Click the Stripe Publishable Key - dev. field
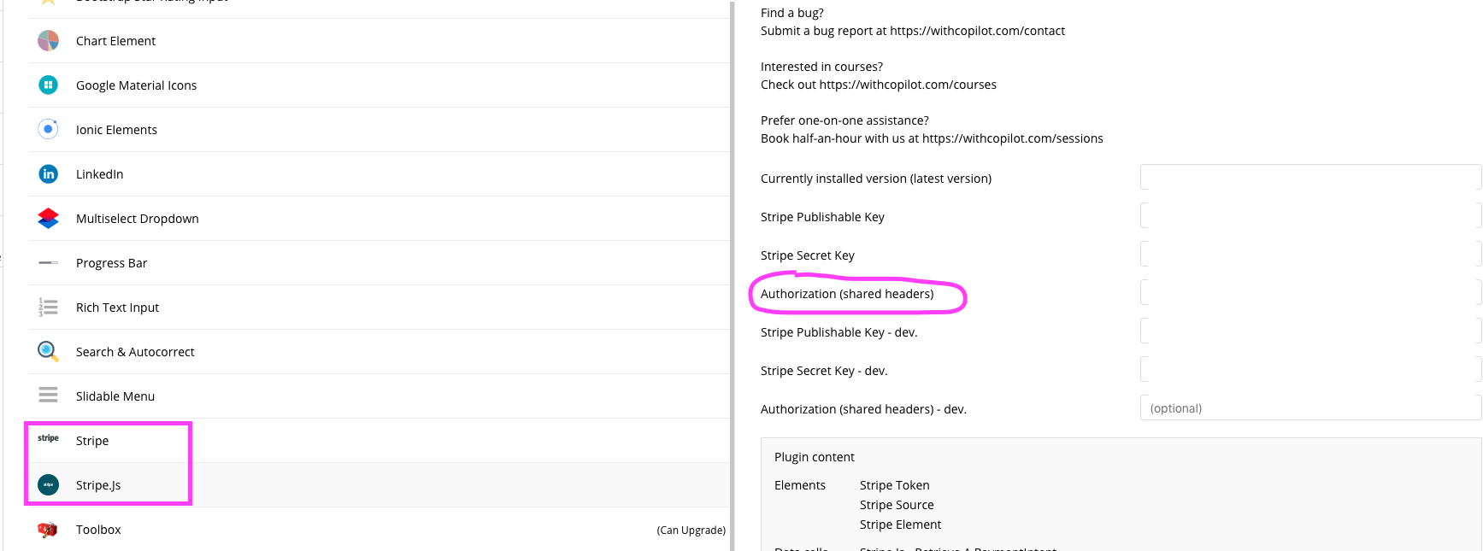This screenshot has height=551, width=1483. click(x=1310, y=331)
